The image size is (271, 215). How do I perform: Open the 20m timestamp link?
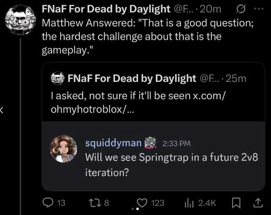point(210,9)
